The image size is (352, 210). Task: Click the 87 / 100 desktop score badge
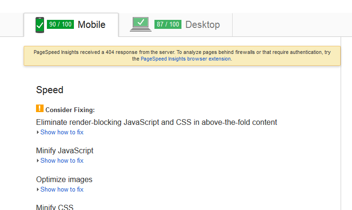coord(168,25)
